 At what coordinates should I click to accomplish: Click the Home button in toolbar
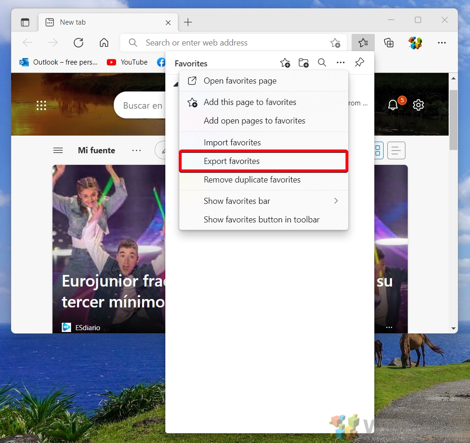tap(104, 43)
